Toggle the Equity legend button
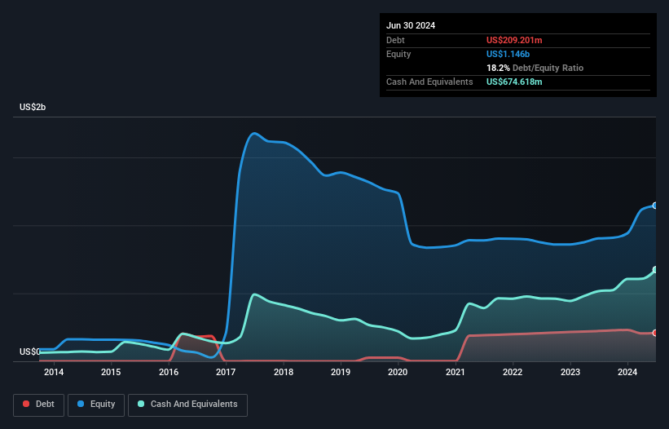 click(x=96, y=405)
